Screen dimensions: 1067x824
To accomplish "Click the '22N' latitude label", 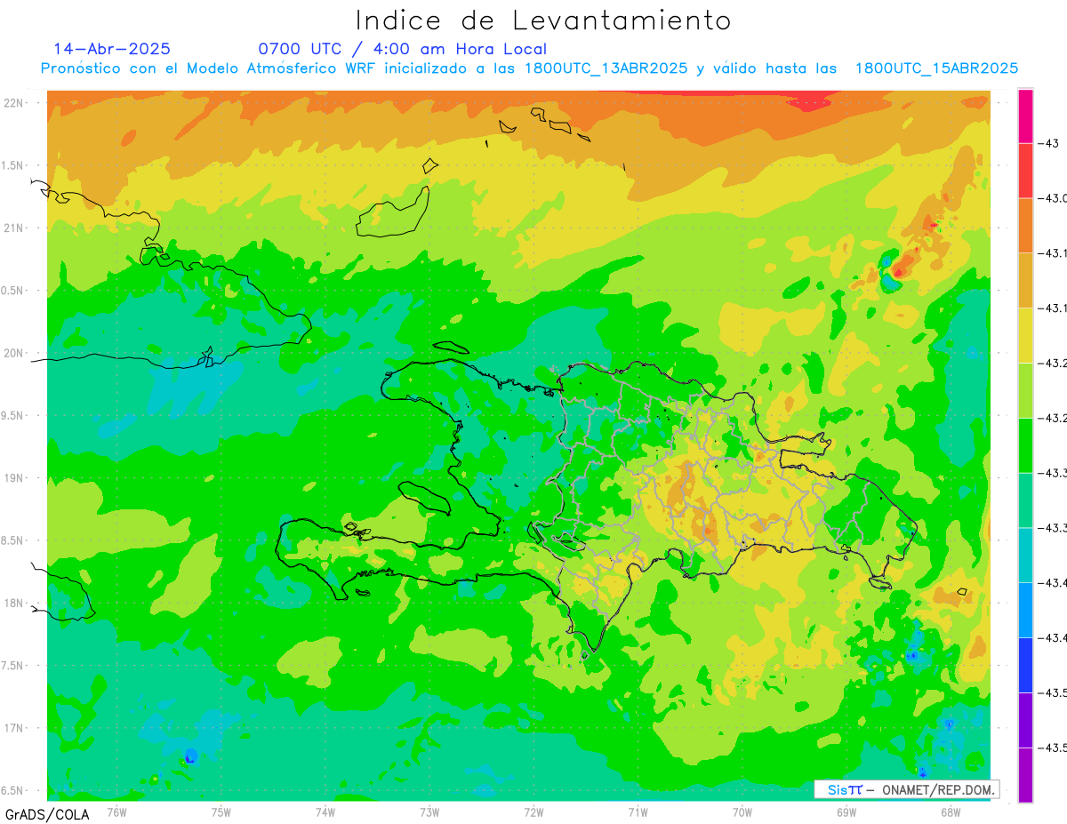I will (13, 102).
